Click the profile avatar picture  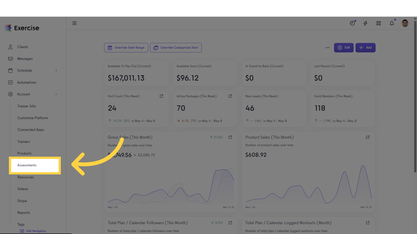point(405,23)
